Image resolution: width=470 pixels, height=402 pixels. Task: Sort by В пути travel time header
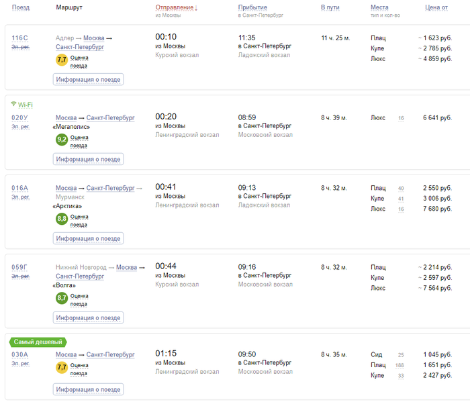[331, 7]
